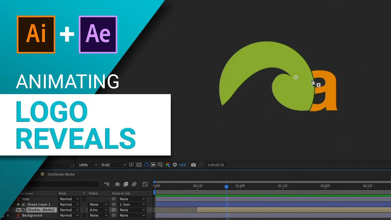Open the Mode dropdown for [Dockla...Media] layer

tap(69, 210)
